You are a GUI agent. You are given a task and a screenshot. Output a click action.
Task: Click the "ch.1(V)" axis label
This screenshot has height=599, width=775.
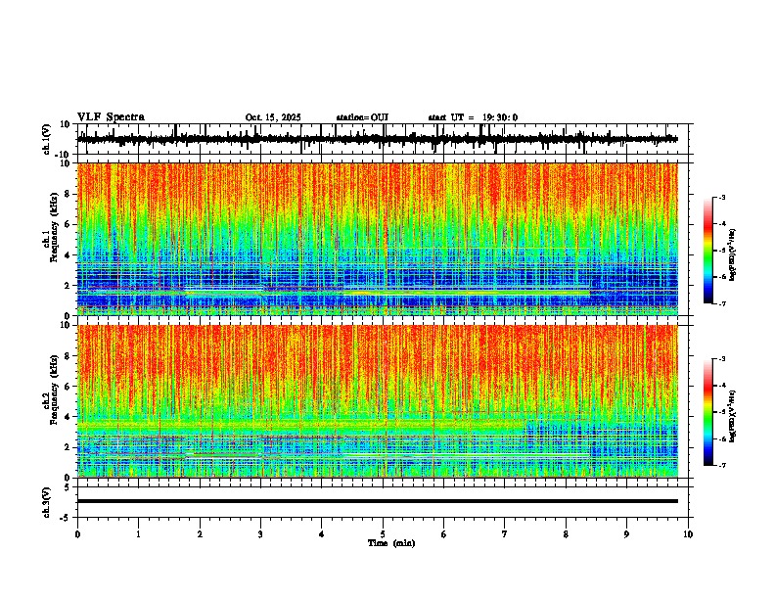46,139
